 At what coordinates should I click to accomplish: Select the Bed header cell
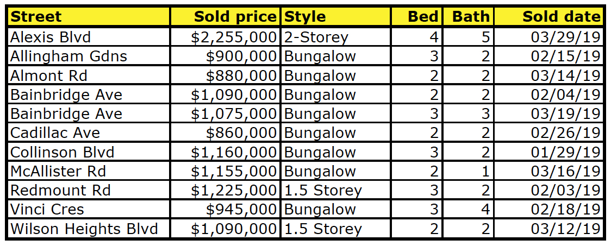[x=416, y=17]
